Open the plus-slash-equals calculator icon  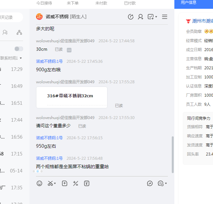(x=76, y=184)
